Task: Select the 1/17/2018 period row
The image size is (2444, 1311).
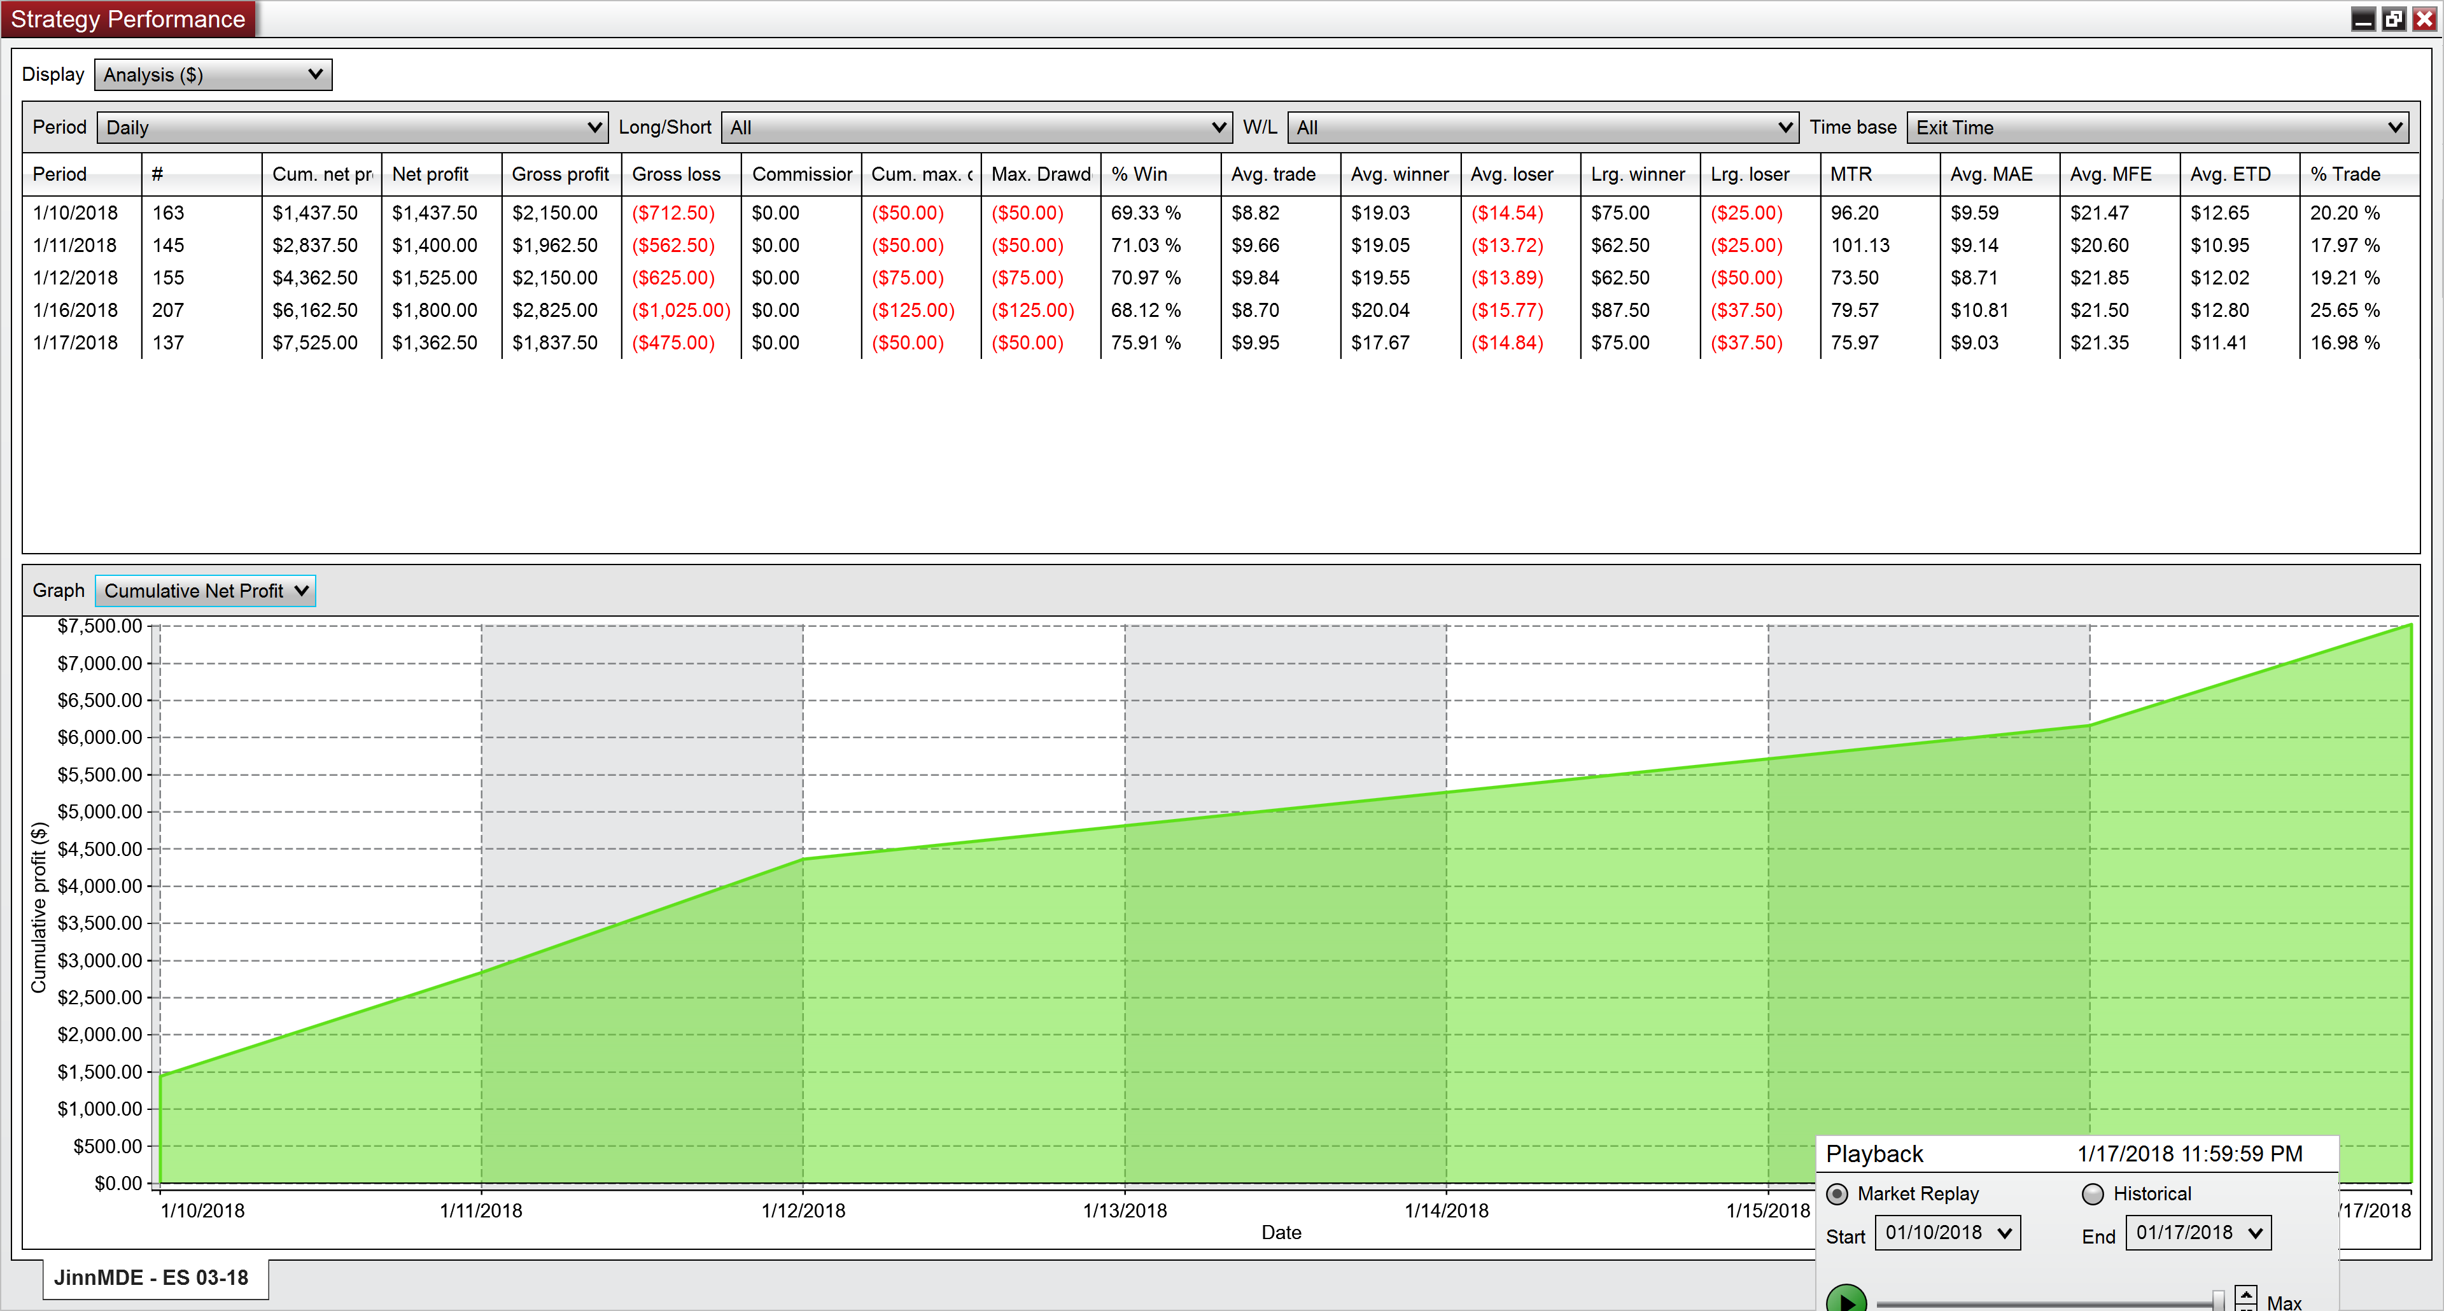Action: (1221, 342)
